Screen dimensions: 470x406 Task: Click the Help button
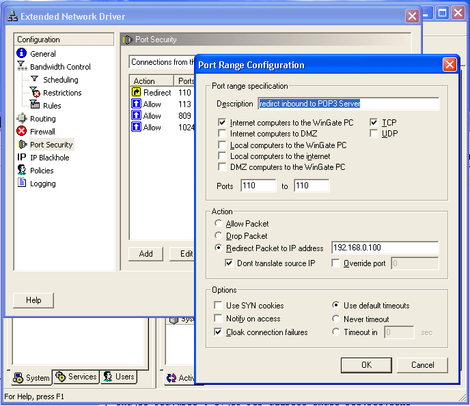(33, 300)
